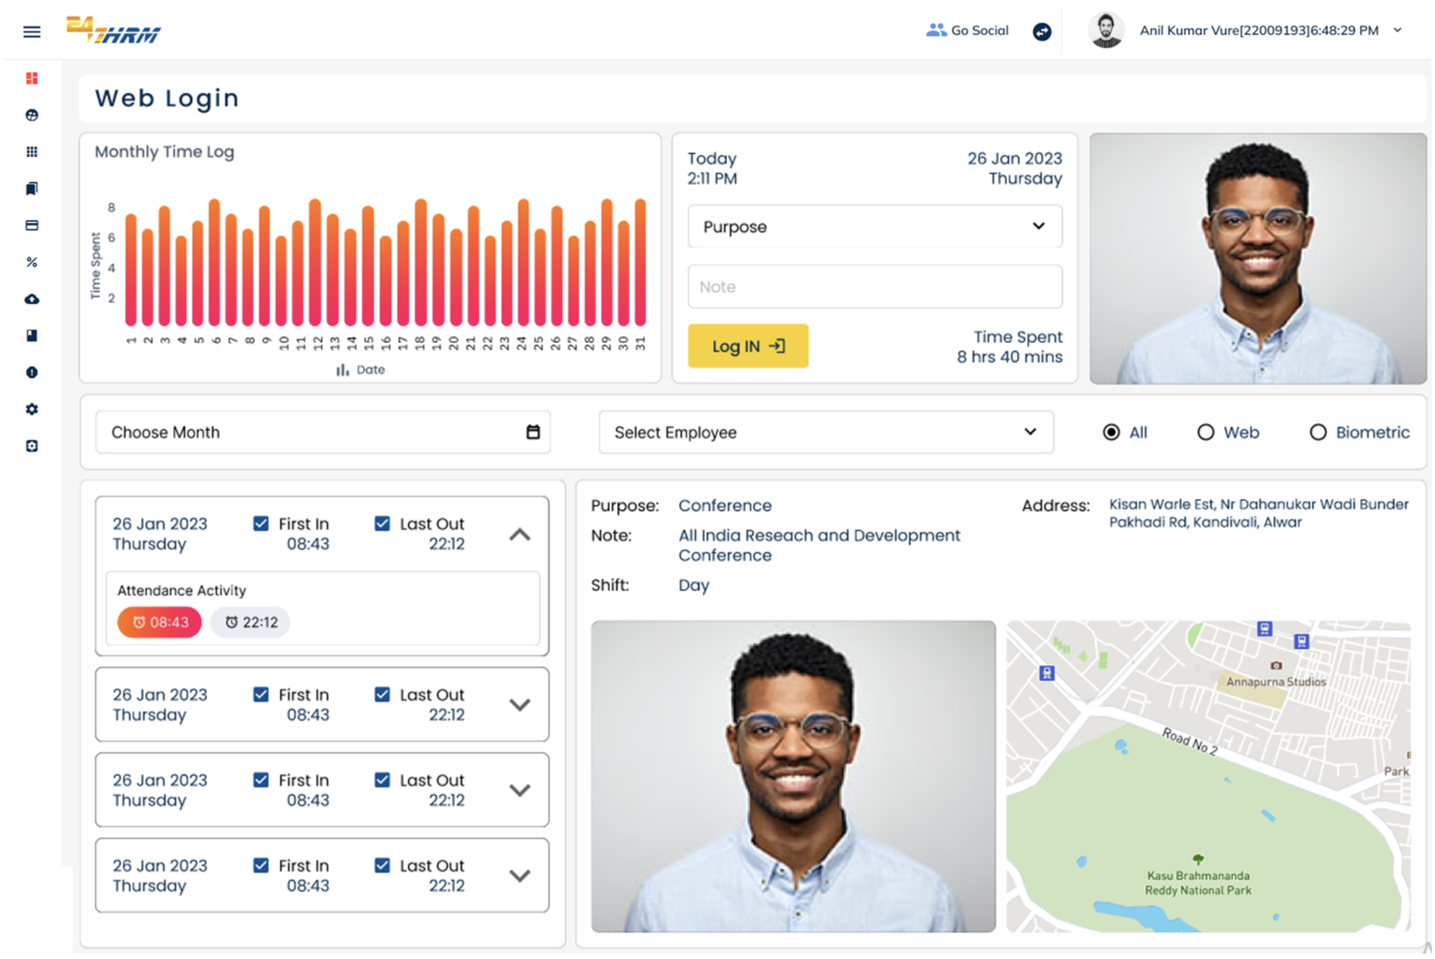Click the calendar icon in Choose Month
1435x959 pixels.
point(533,432)
